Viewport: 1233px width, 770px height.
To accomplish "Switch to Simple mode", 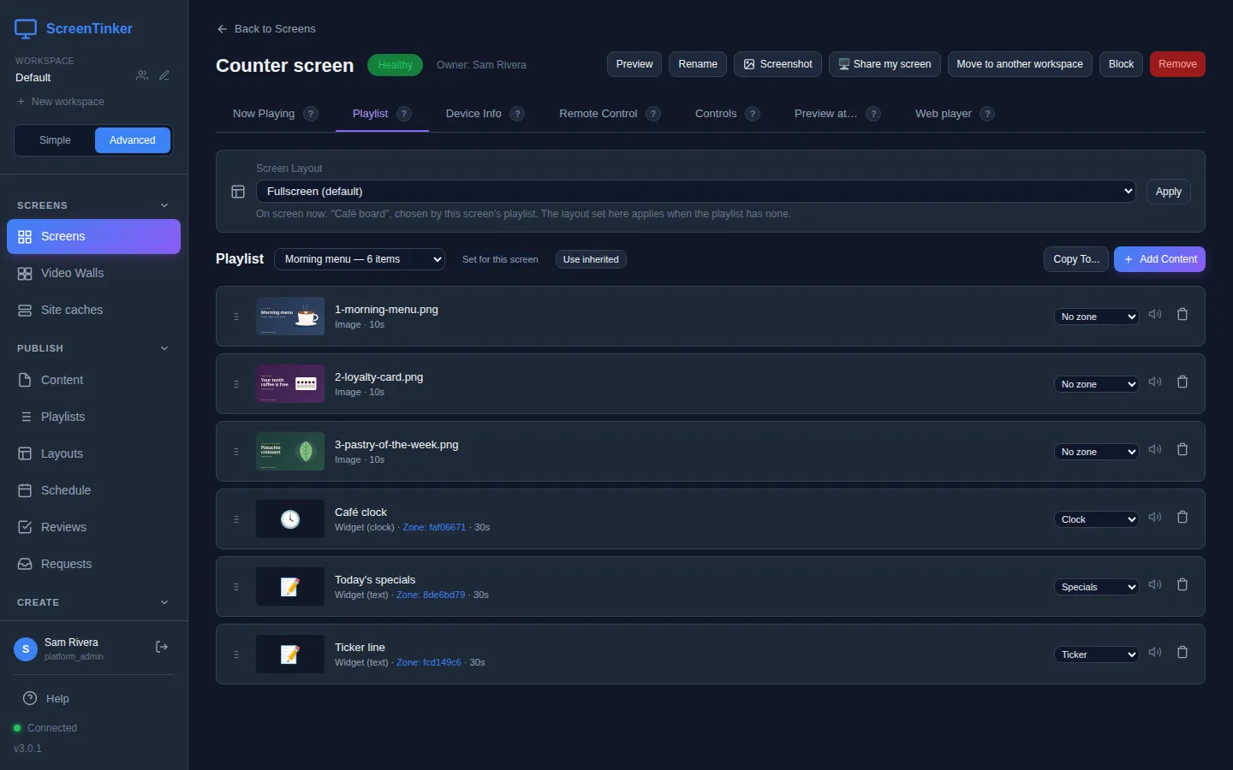I will [55, 140].
